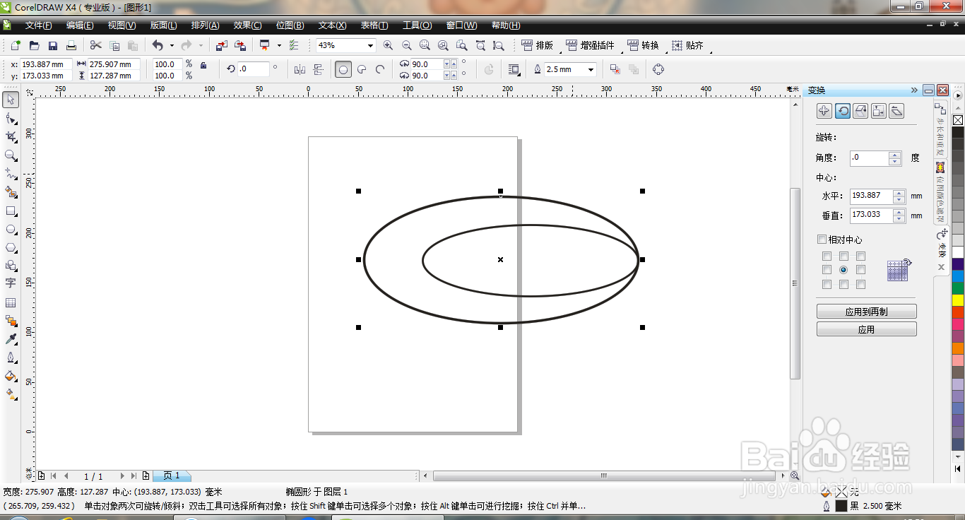Select the Zoom tool in toolbox

click(11, 155)
